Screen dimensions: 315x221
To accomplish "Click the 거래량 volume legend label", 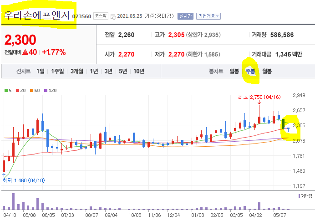I will [x=306, y=196].
